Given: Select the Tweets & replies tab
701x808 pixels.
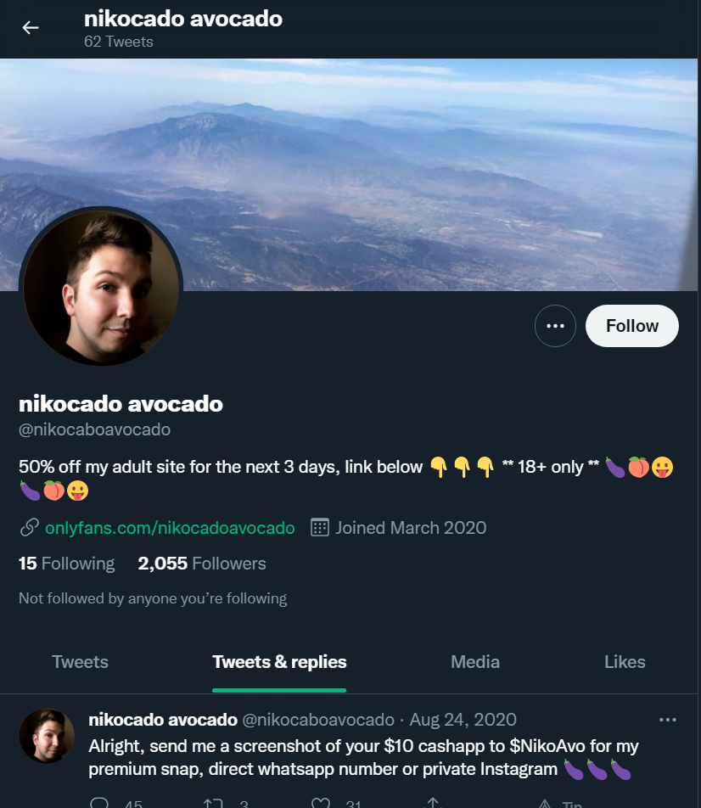Looking at the screenshot, I should [279, 662].
